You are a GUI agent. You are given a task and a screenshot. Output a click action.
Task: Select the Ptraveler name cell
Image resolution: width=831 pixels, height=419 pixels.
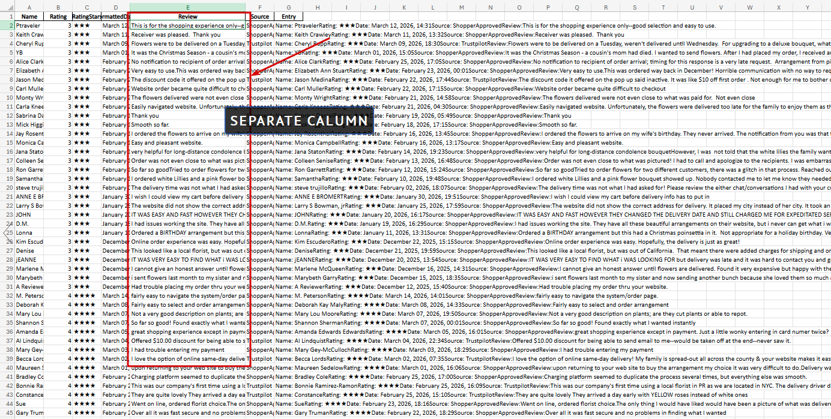[x=29, y=25]
